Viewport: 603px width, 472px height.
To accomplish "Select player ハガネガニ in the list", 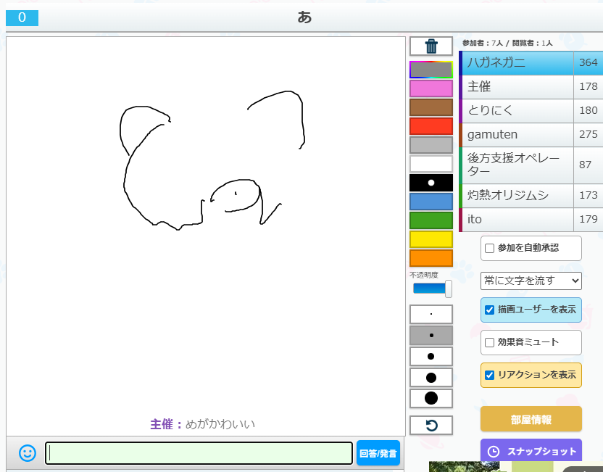I will coord(517,63).
